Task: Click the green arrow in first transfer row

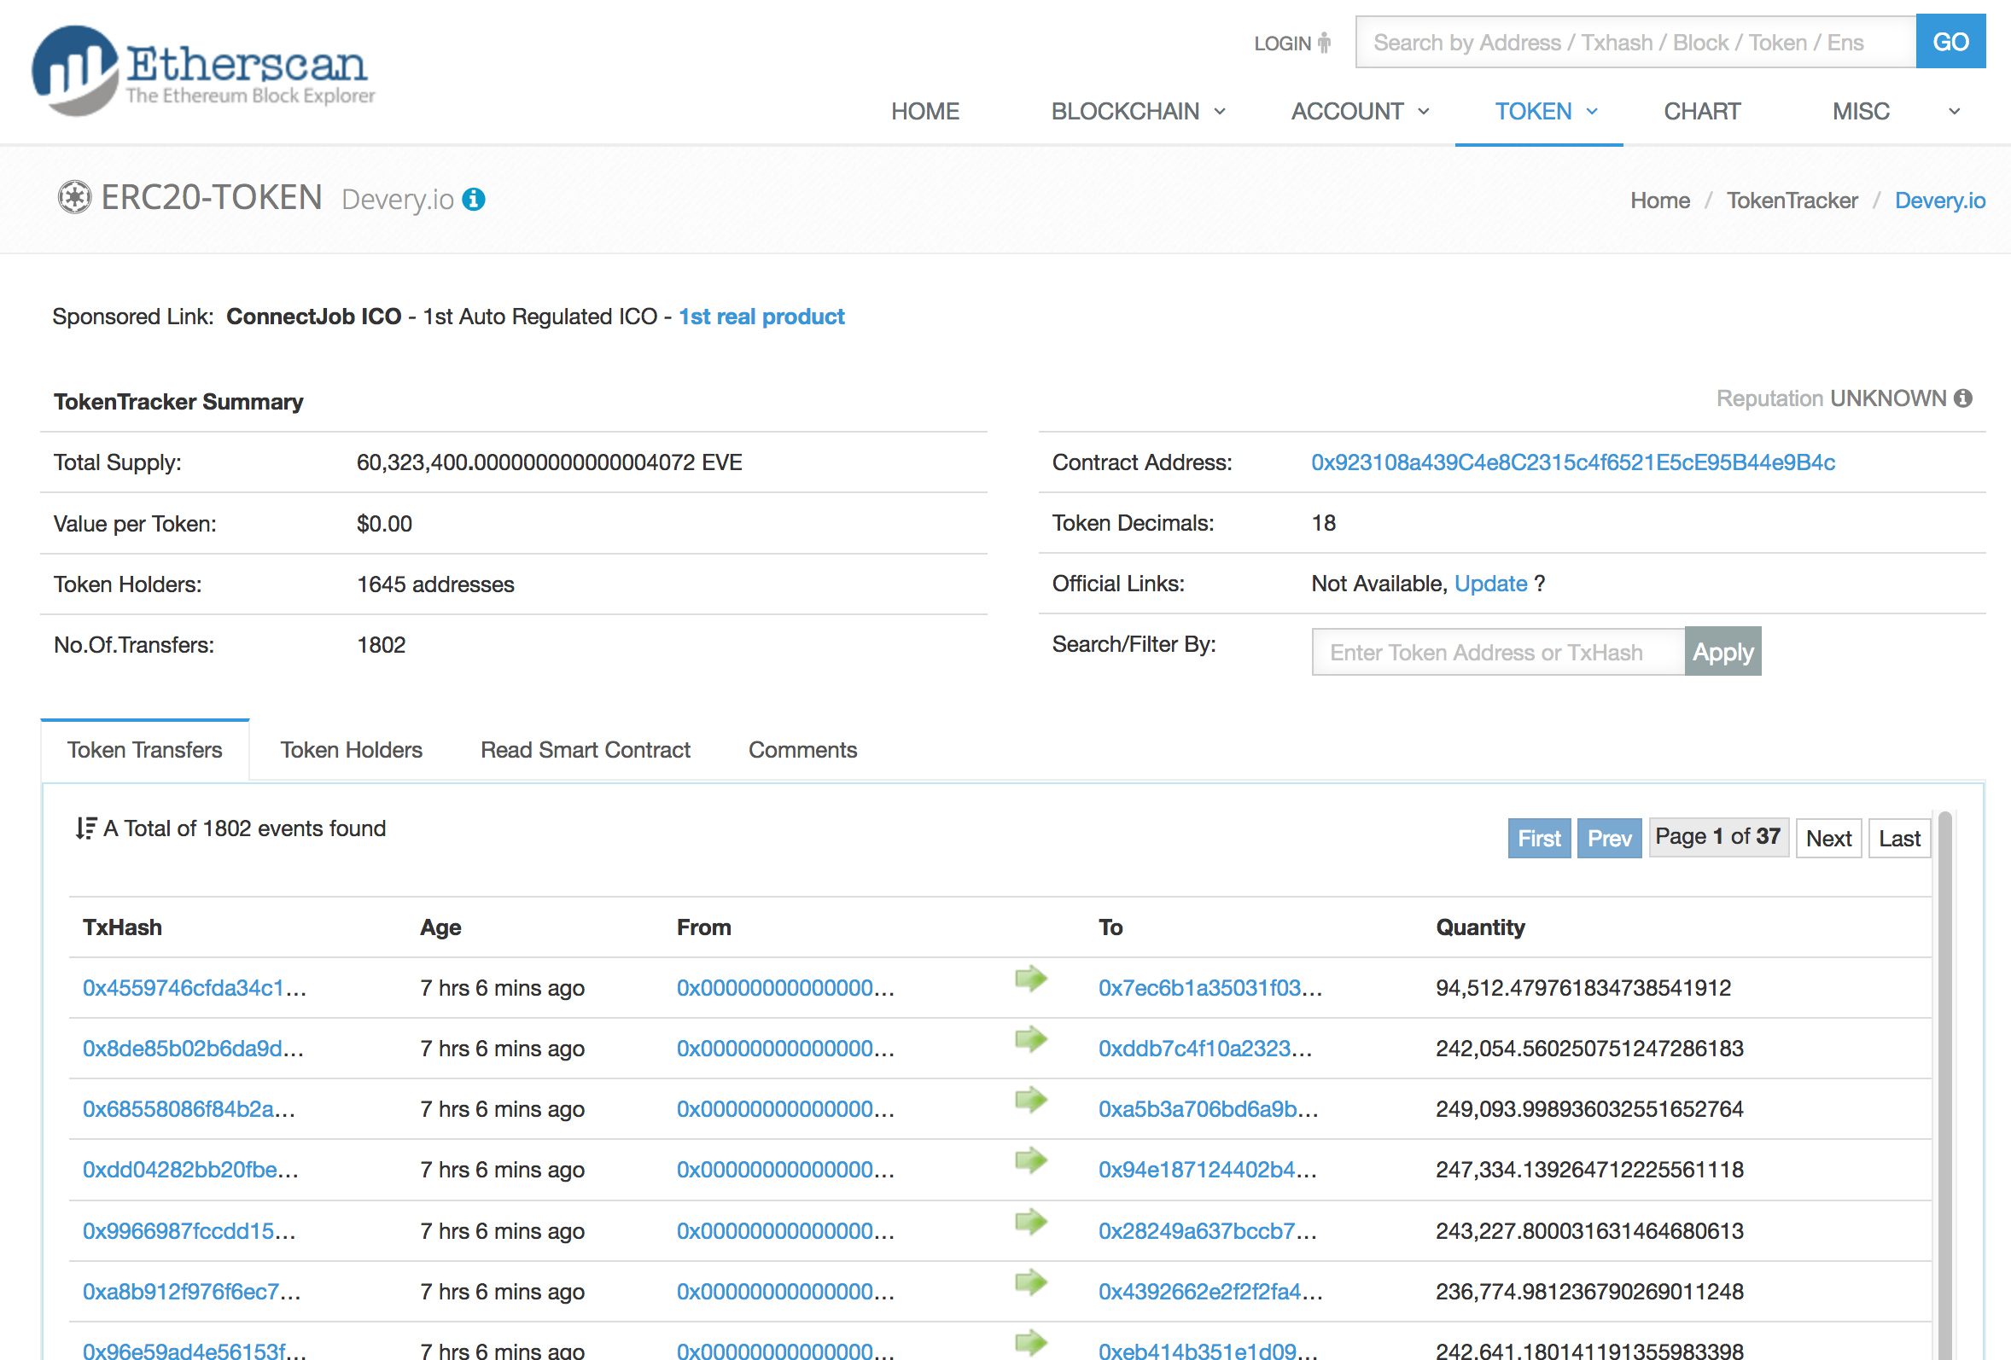Action: pyautogui.click(x=1030, y=979)
